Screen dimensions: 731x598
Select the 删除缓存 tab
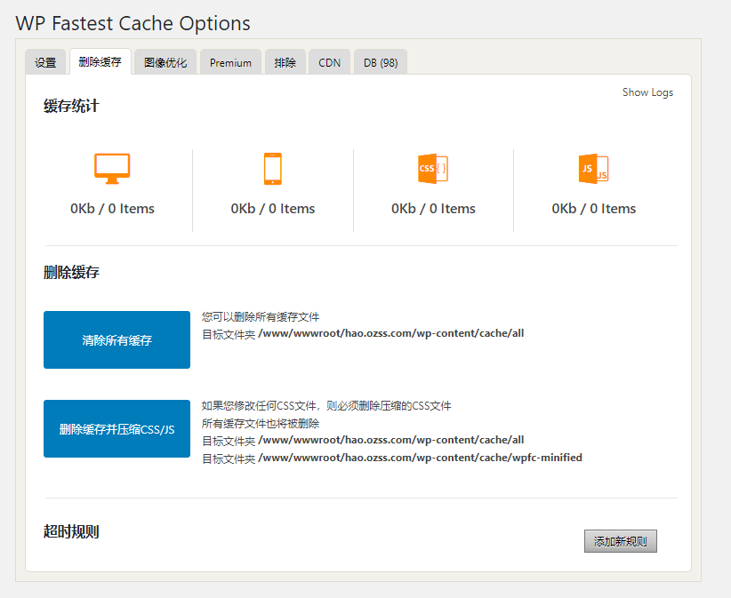pos(100,61)
